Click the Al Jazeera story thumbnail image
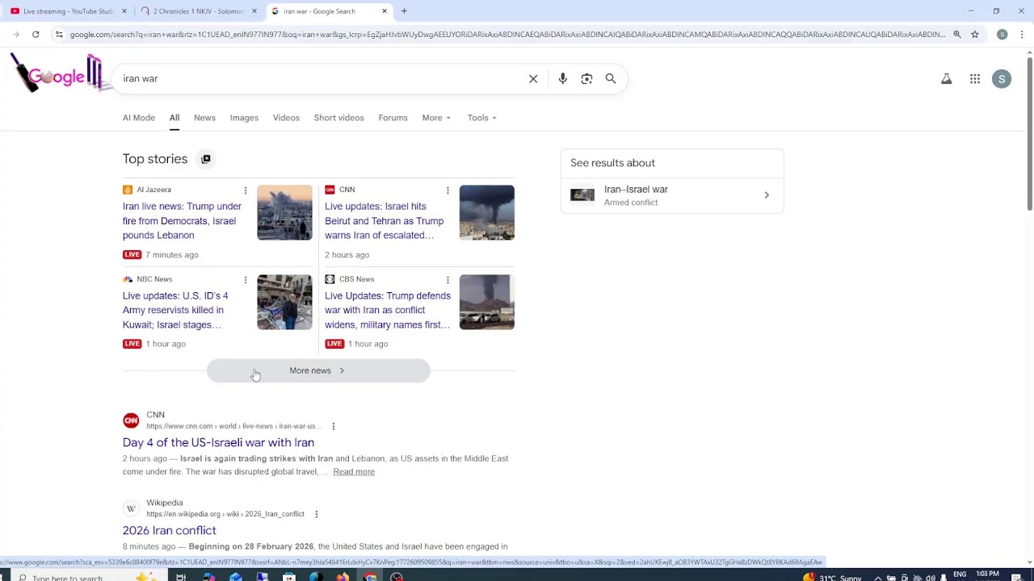The width and height of the screenshot is (1034, 581). pos(284,213)
